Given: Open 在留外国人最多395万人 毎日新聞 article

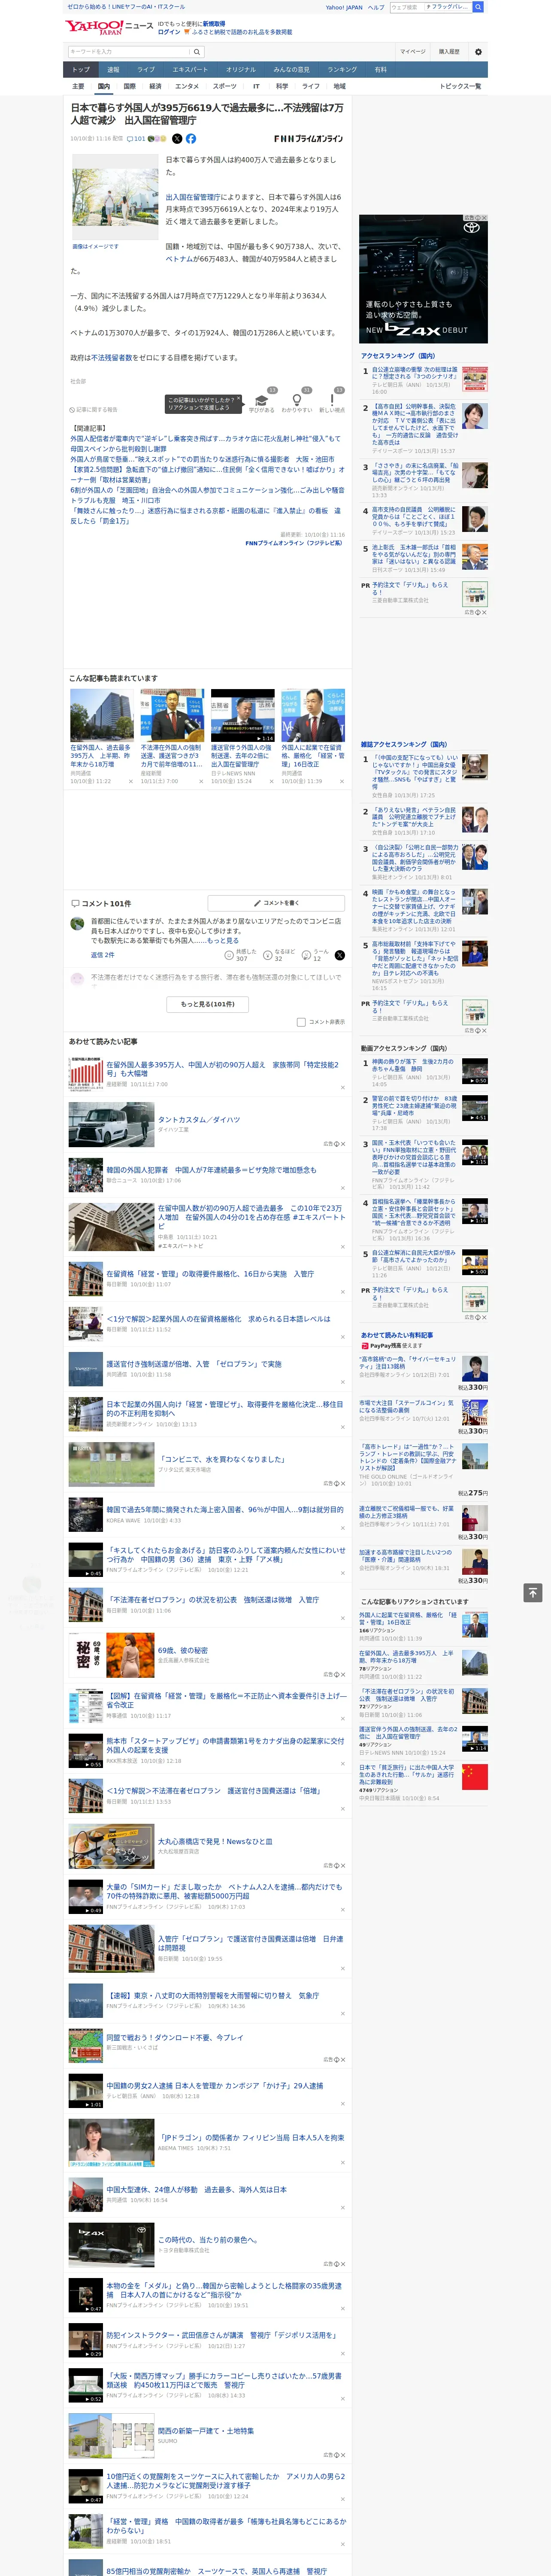Looking at the screenshot, I should 223,1069.
